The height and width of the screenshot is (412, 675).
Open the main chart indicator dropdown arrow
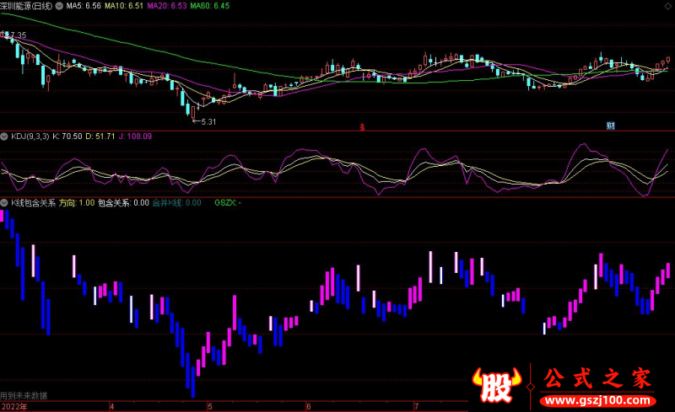(x=59, y=6)
